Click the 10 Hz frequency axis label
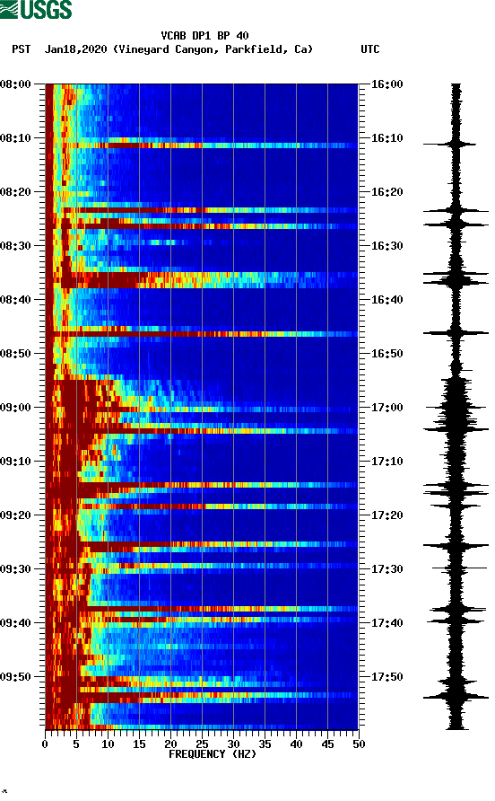 (108, 744)
